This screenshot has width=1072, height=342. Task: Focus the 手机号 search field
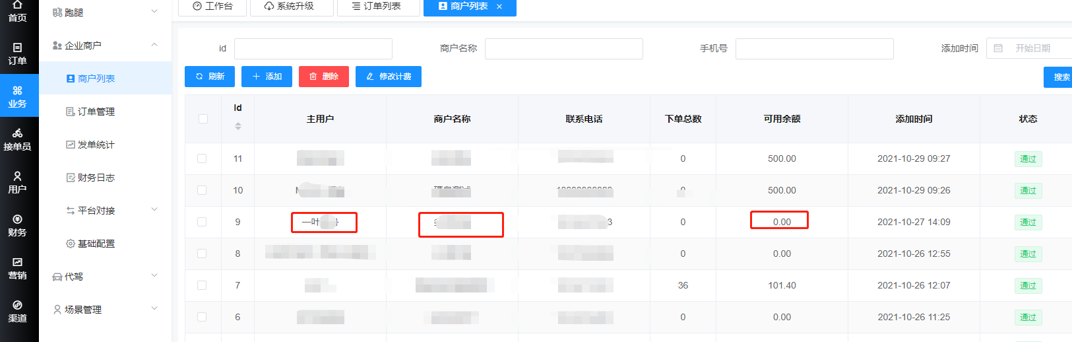815,48
